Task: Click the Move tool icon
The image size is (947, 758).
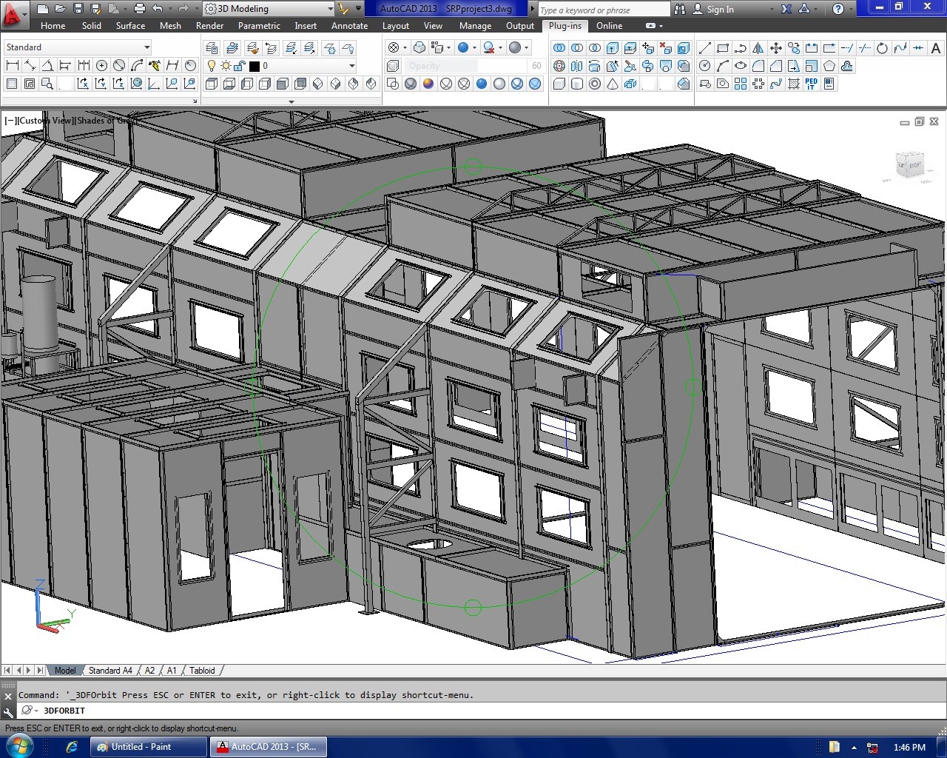Action: (775, 48)
